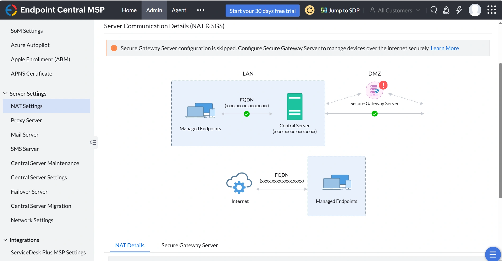Viewport: 502px width, 261px height.
Task: Click the Endpoint Central MSP logo icon
Action: click(11, 10)
